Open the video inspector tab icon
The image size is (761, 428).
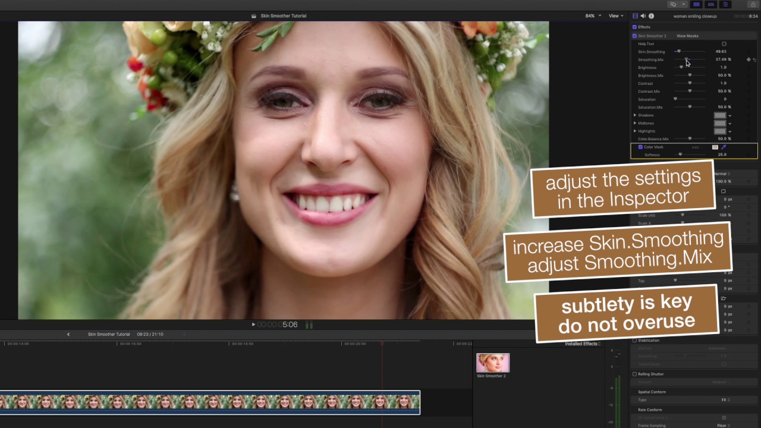coord(635,16)
